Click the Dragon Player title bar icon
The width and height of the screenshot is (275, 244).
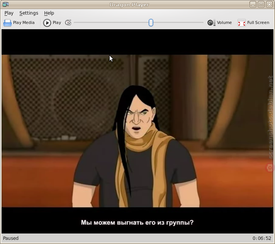(x=6, y=4)
